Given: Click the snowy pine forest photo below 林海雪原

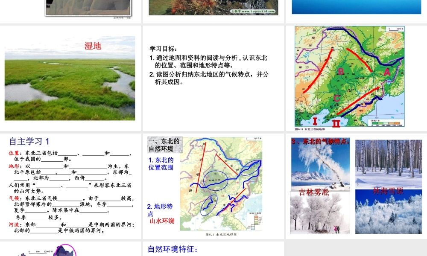Looking at the screenshot, I should tap(389, 212).
